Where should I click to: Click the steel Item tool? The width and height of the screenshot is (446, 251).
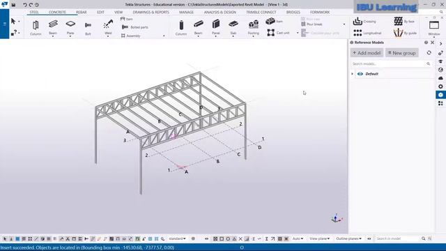127,19
